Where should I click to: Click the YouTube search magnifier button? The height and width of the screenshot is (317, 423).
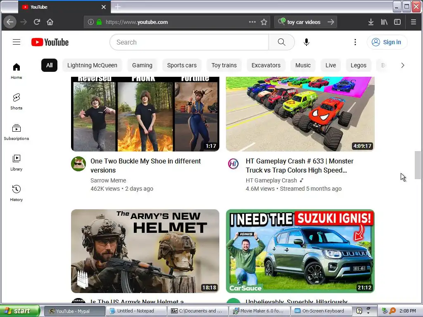coord(281,42)
